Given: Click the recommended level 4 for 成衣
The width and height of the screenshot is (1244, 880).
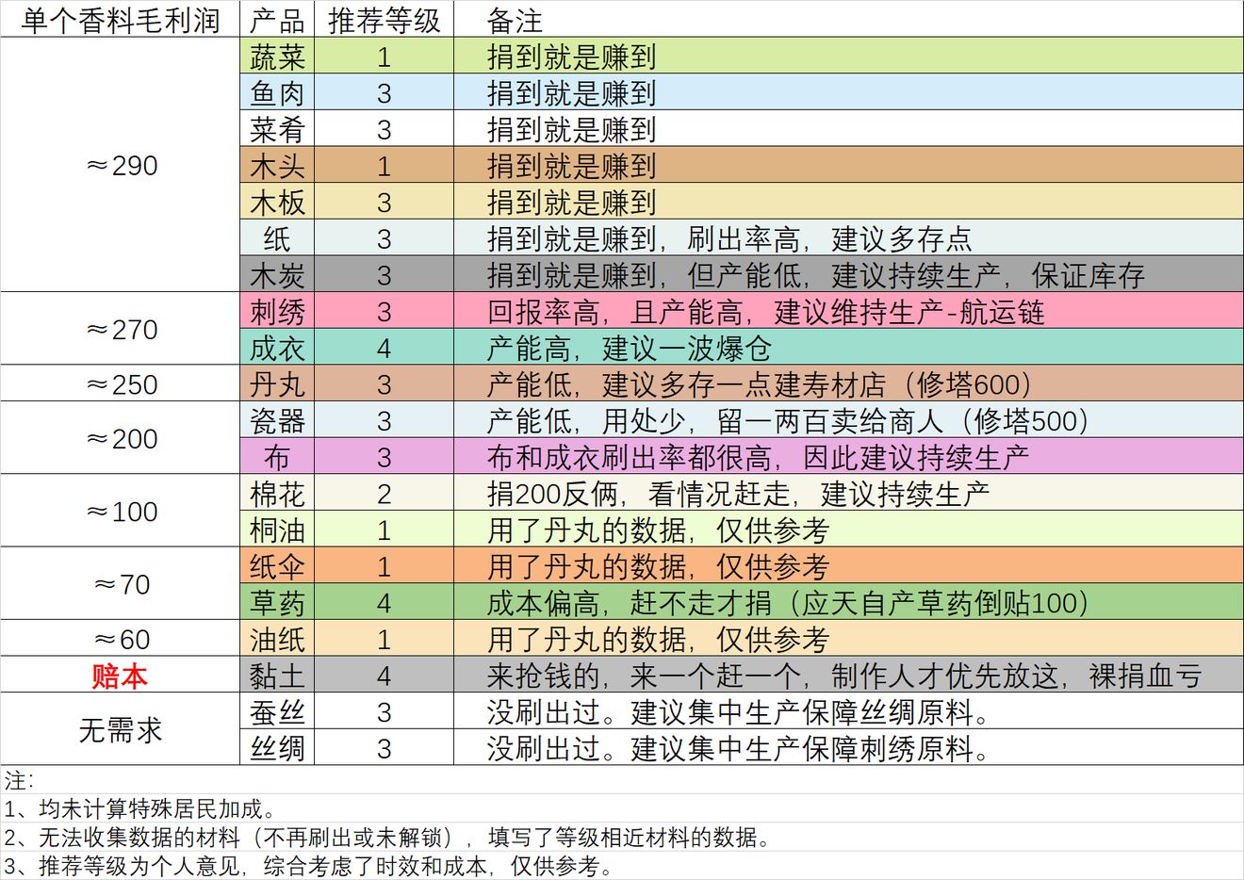Looking at the screenshot, I should coord(385,348).
